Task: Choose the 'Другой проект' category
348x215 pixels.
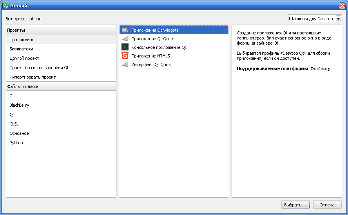Action: tap(61, 58)
